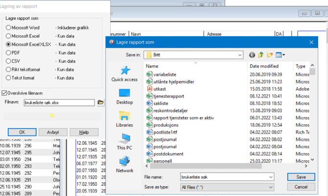Expand the Save in folder dropdown
Image resolution: width=328 pixels, height=196 pixels.
240,55
